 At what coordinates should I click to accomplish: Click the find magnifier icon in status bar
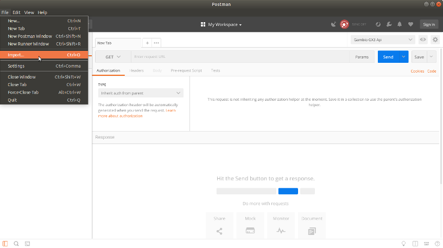click(16, 244)
